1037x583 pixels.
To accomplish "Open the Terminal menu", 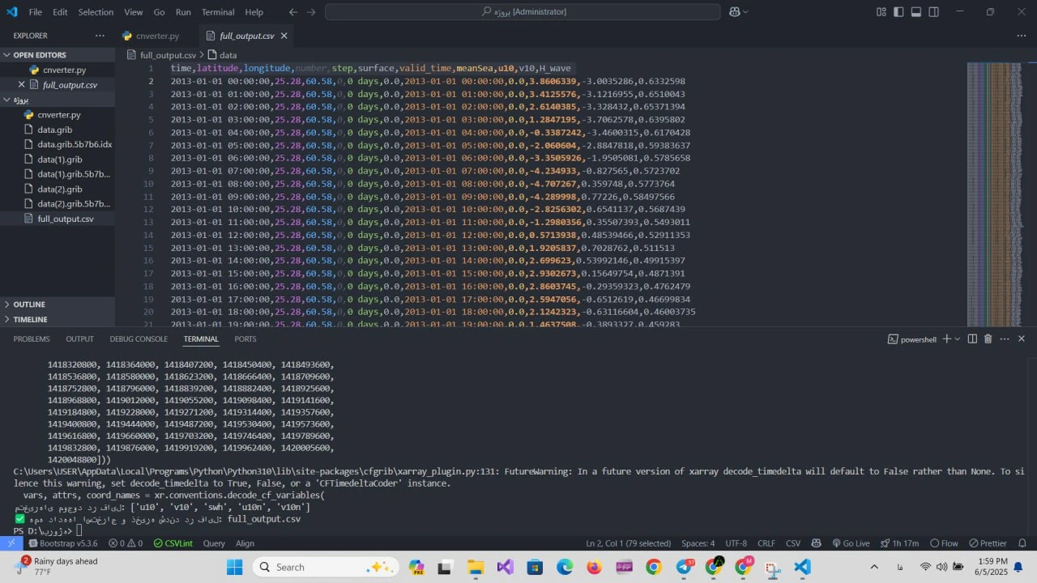I will 217,12.
